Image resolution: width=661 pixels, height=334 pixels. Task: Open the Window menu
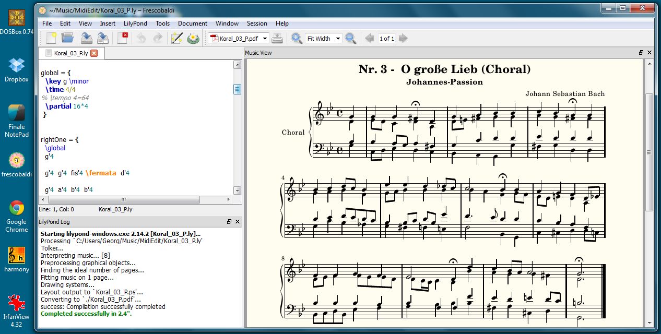(x=227, y=23)
